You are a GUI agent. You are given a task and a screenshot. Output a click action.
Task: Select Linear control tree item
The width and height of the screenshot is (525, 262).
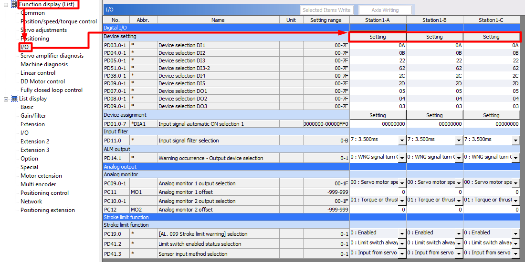pos(38,73)
